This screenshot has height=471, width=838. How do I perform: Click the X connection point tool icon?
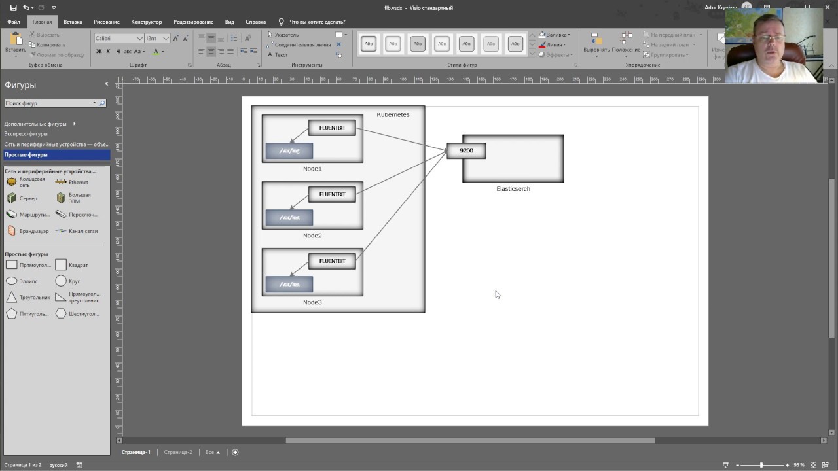[x=338, y=44]
